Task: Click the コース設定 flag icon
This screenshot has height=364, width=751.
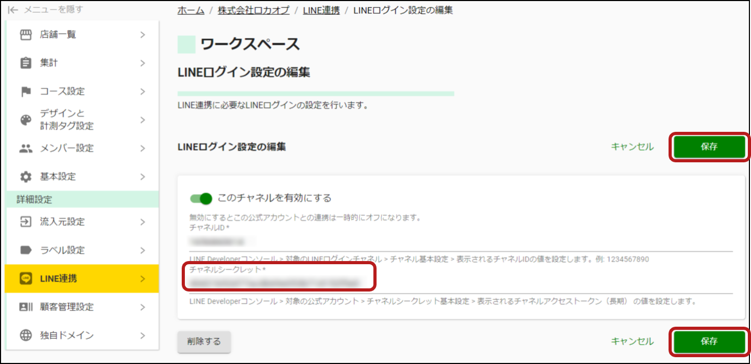Action: [26, 91]
